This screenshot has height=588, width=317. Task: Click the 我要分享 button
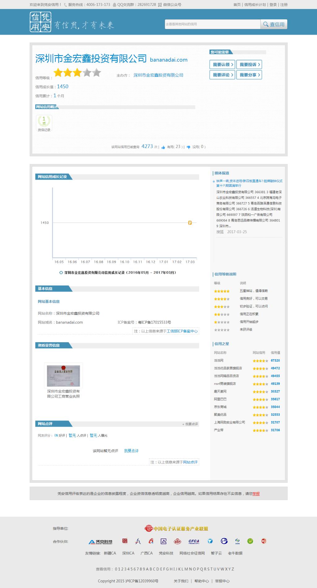coord(249,75)
